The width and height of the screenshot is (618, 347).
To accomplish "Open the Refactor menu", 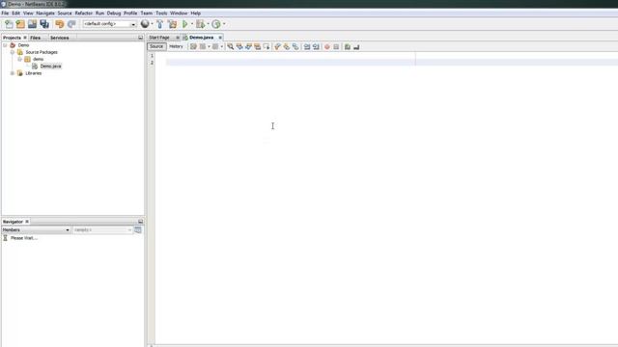I will click(x=84, y=13).
